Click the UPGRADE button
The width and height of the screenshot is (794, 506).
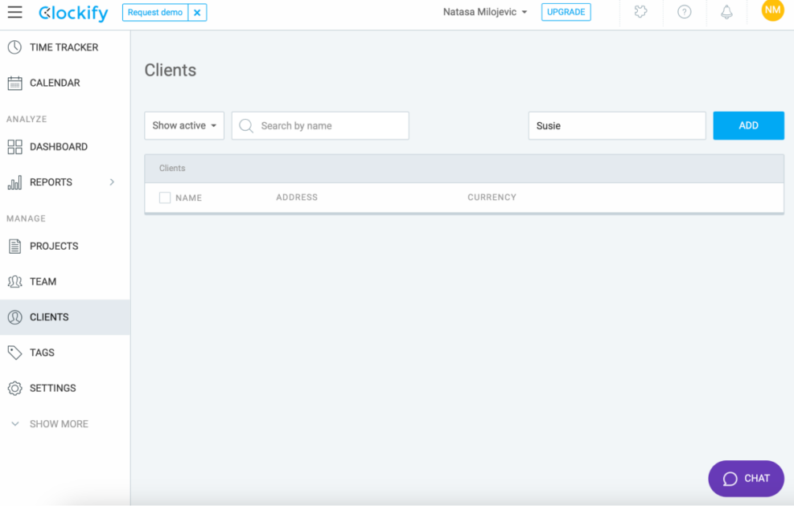coord(566,12)
